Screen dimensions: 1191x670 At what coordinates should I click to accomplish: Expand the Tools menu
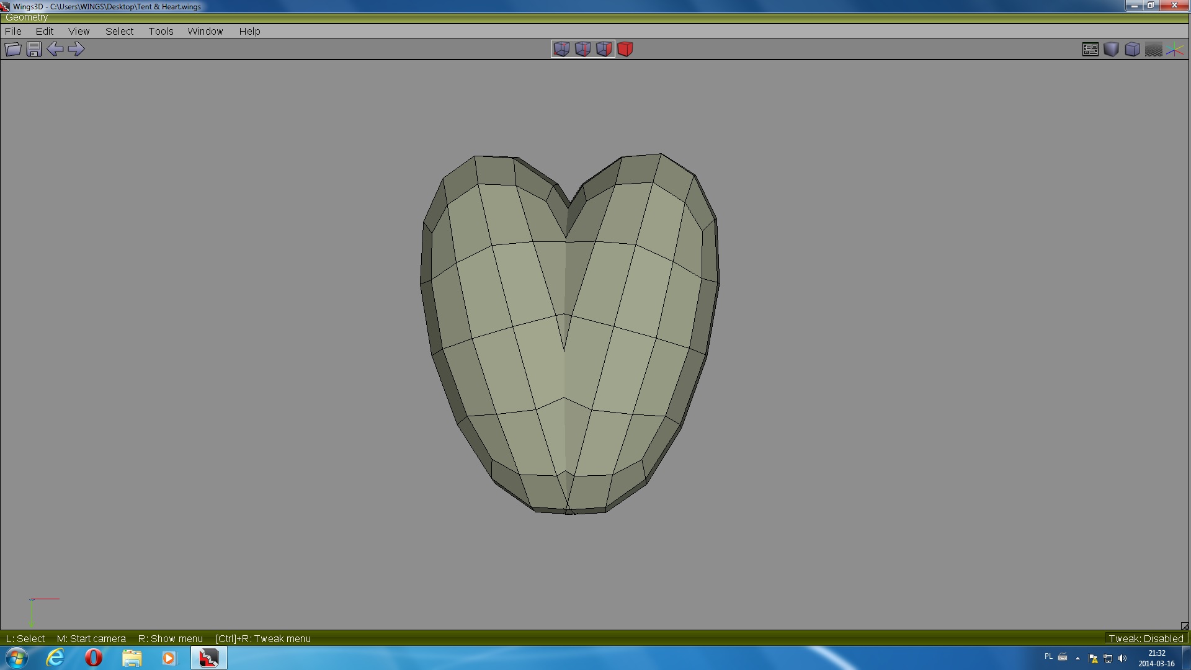point(161,31)
